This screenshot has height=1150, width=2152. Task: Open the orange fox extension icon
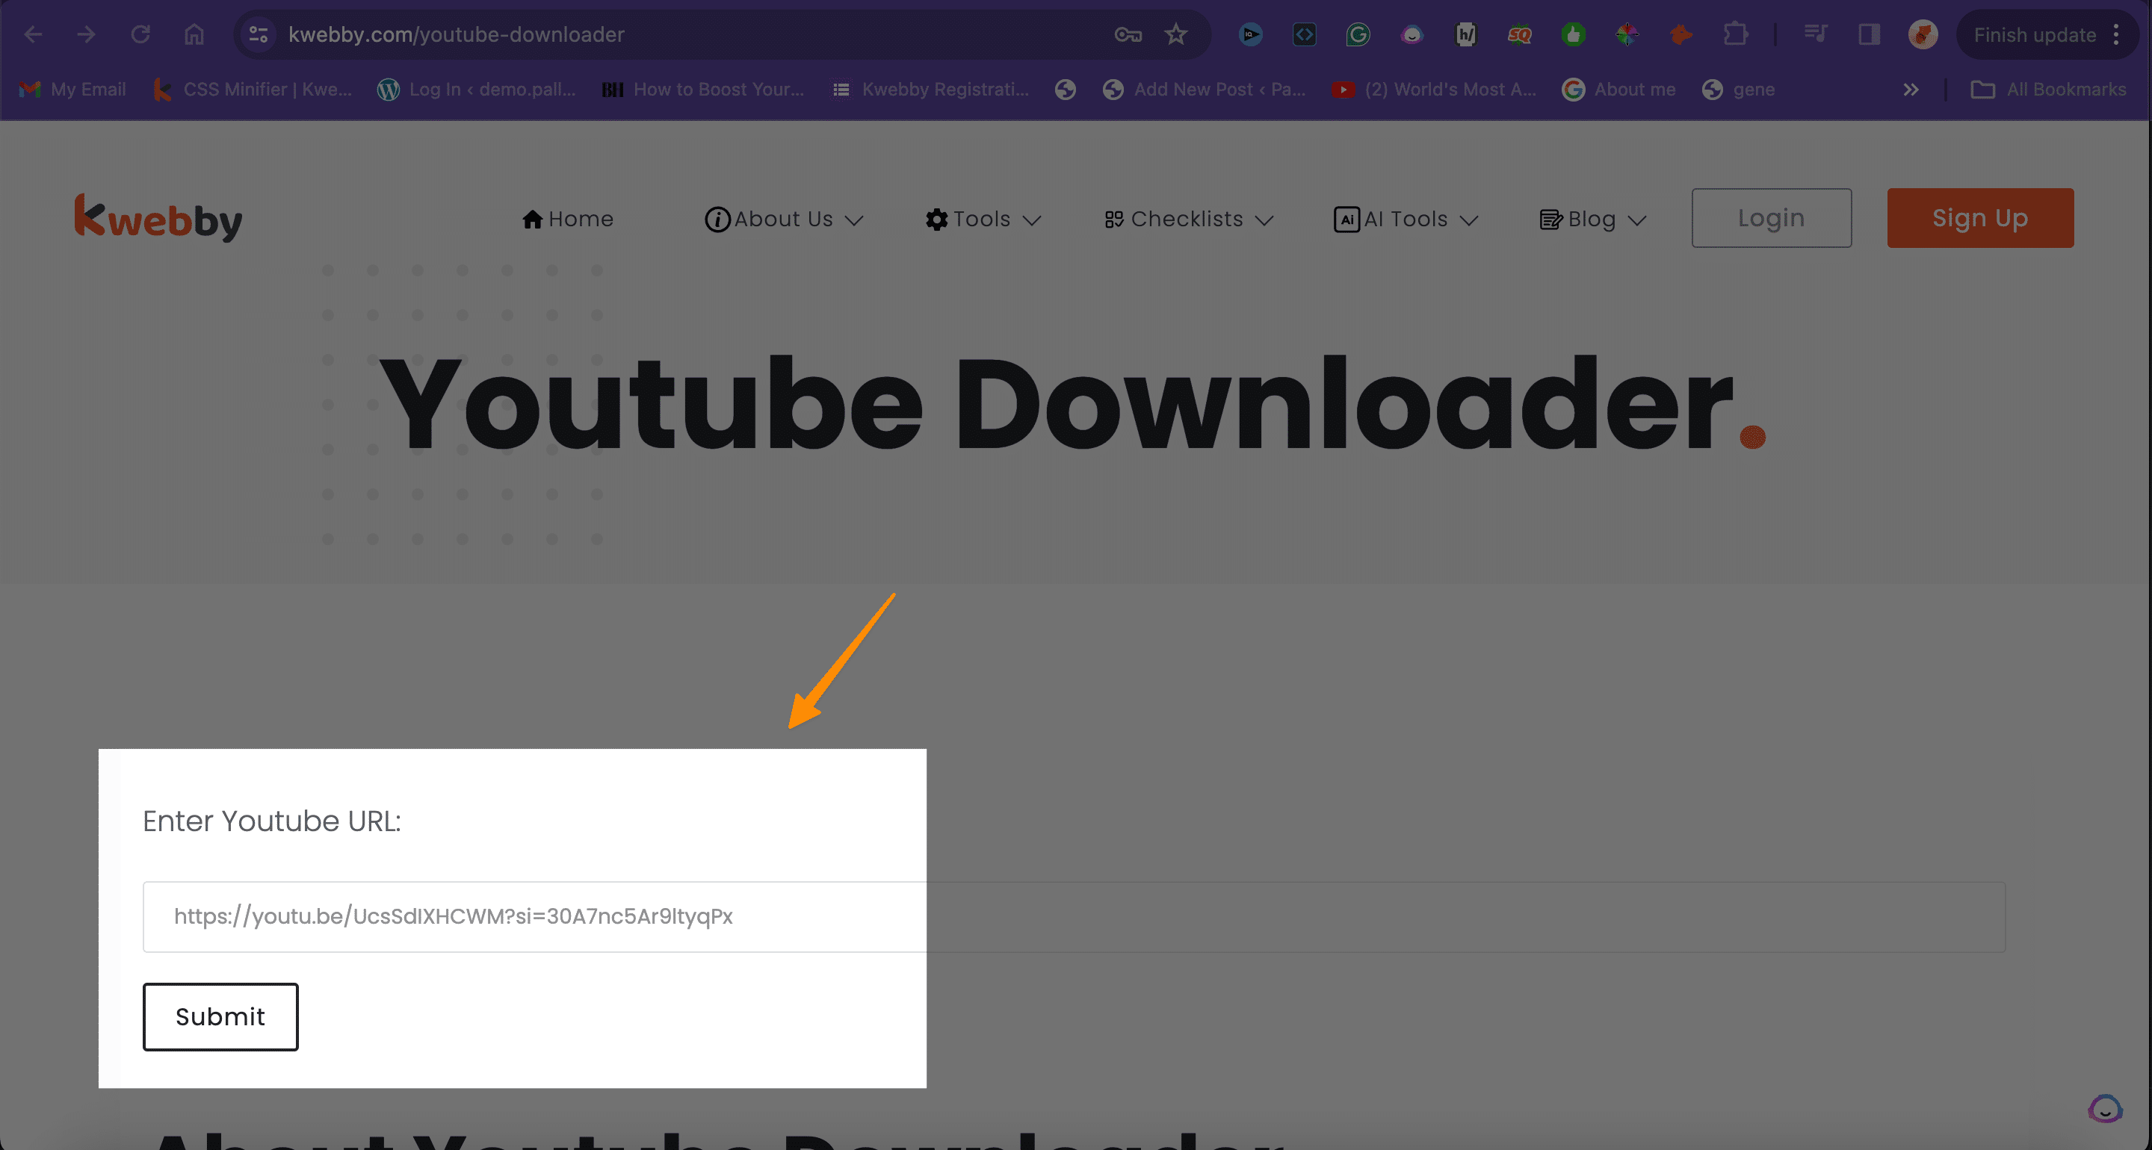coord(1681,34)
